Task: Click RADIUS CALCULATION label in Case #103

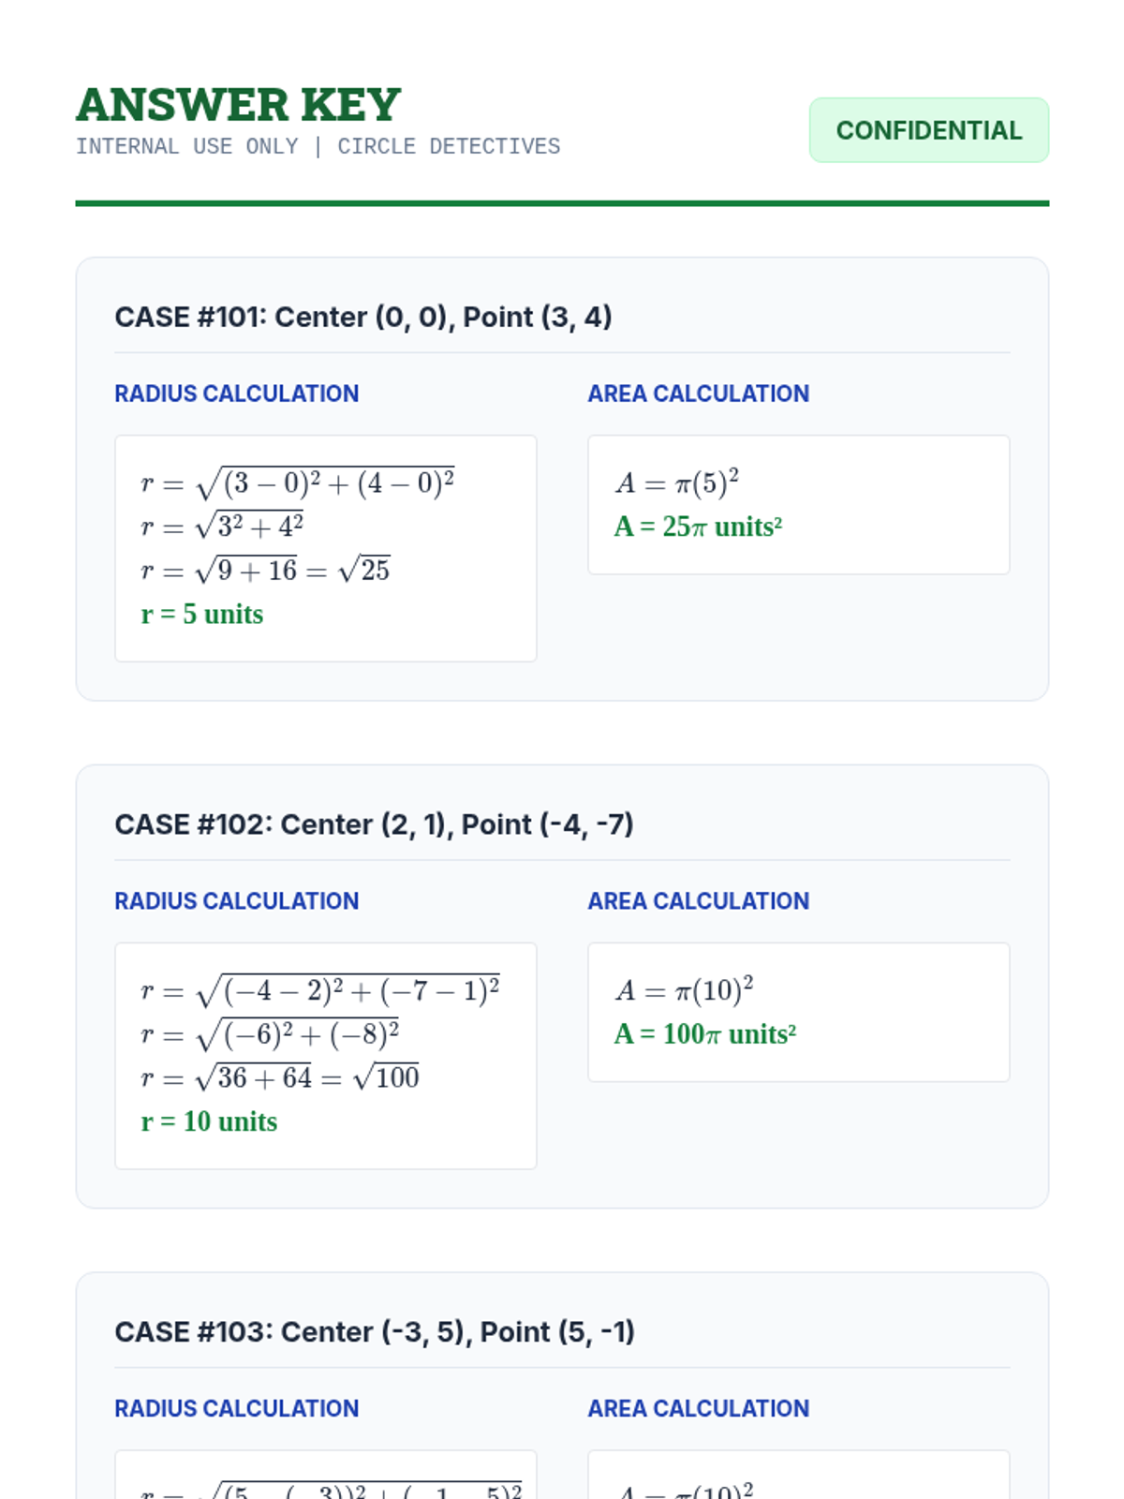Action: (236, 1408)
